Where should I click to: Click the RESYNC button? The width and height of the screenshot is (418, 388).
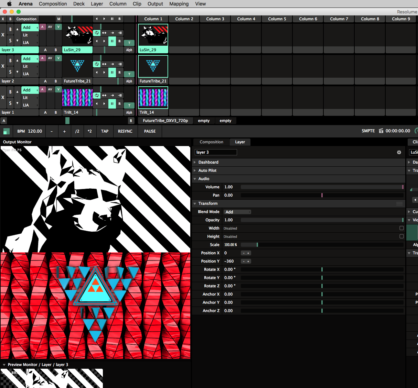click(125, 131)
